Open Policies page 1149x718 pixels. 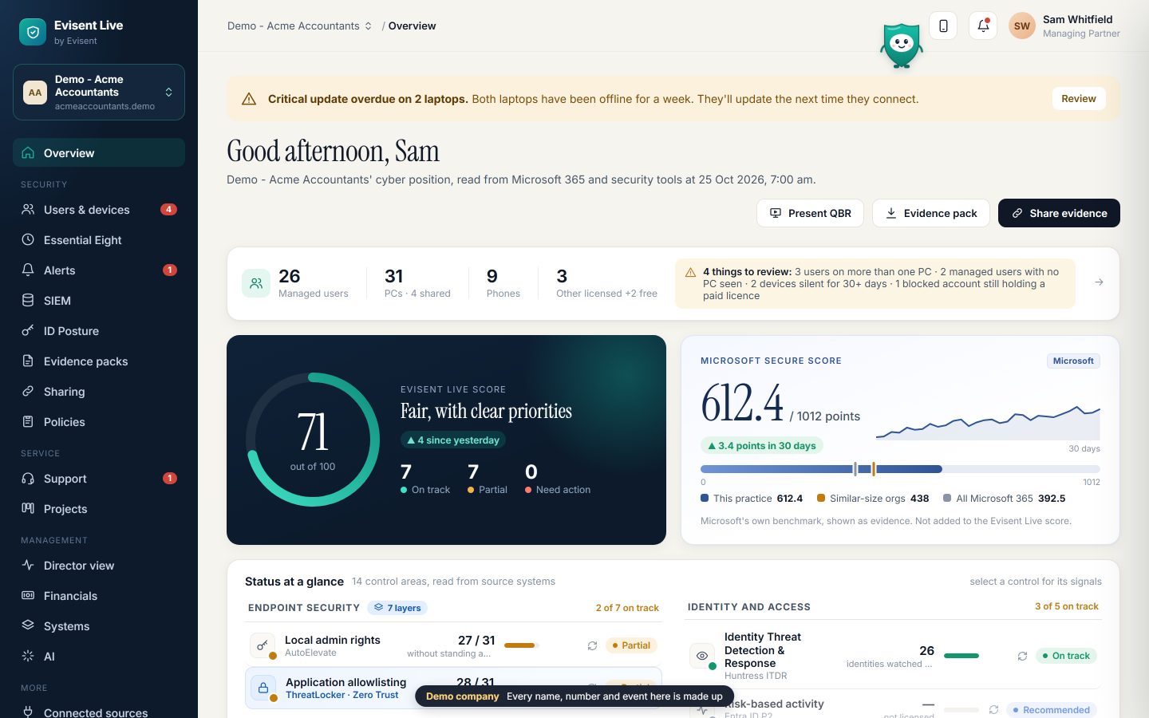pyautogui.click(x=99, y=422)
